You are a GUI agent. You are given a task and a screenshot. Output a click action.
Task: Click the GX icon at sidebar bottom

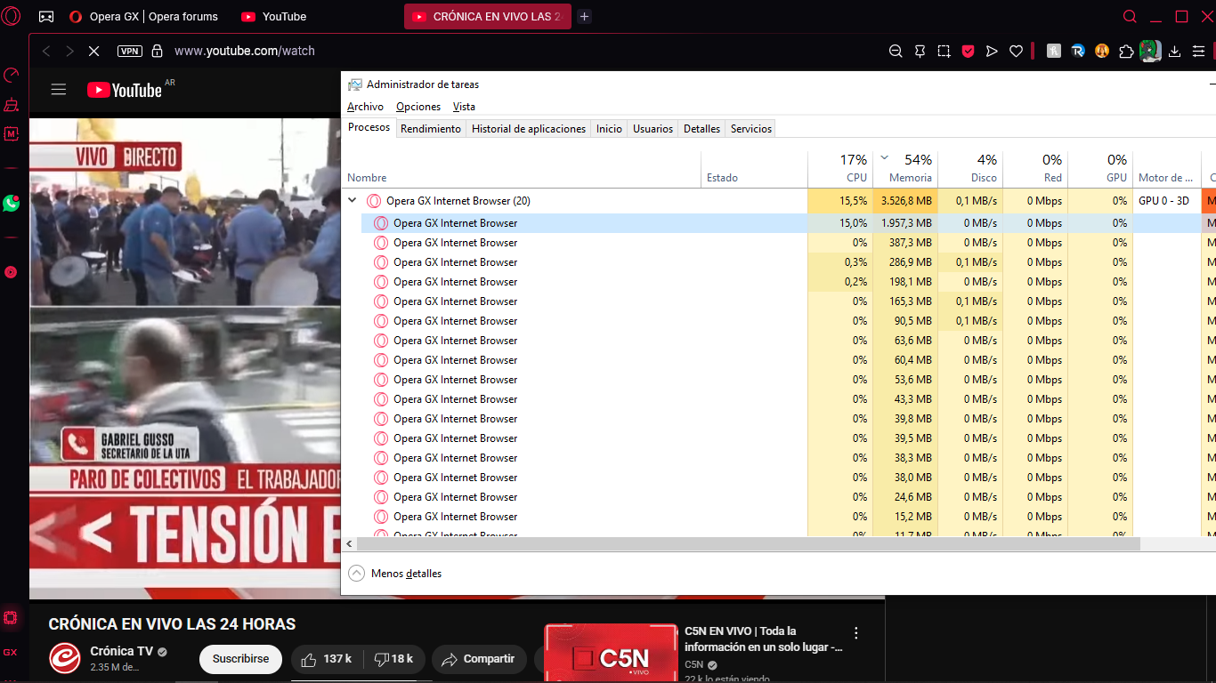[10, 652]
